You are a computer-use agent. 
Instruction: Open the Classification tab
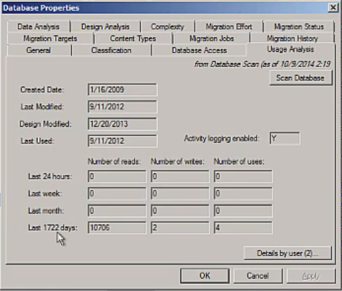point(112,51)
